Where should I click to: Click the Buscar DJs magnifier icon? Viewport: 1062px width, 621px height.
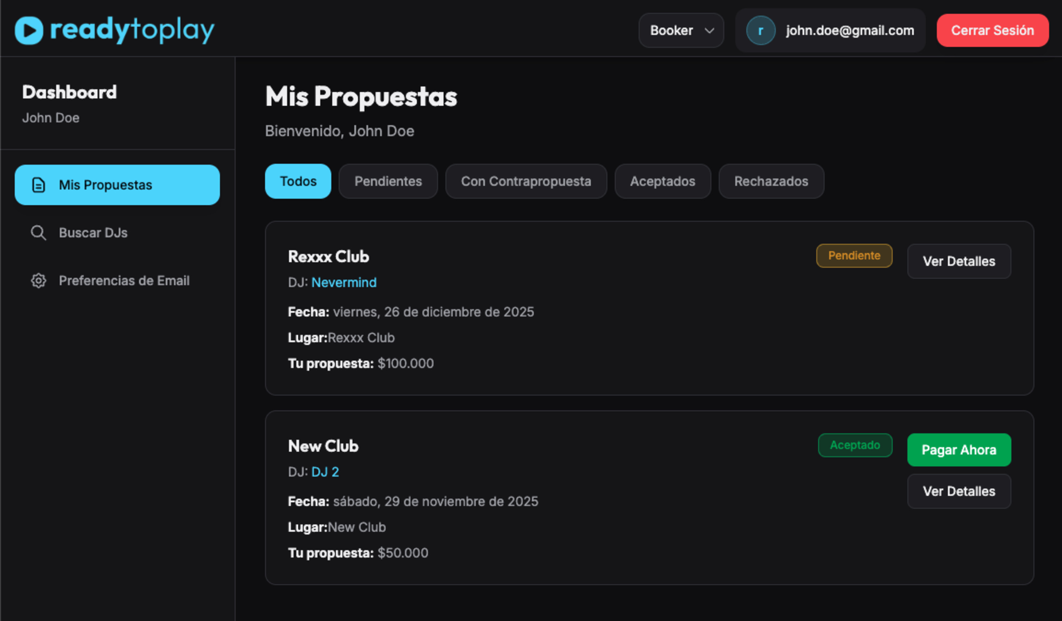point(38,233)
